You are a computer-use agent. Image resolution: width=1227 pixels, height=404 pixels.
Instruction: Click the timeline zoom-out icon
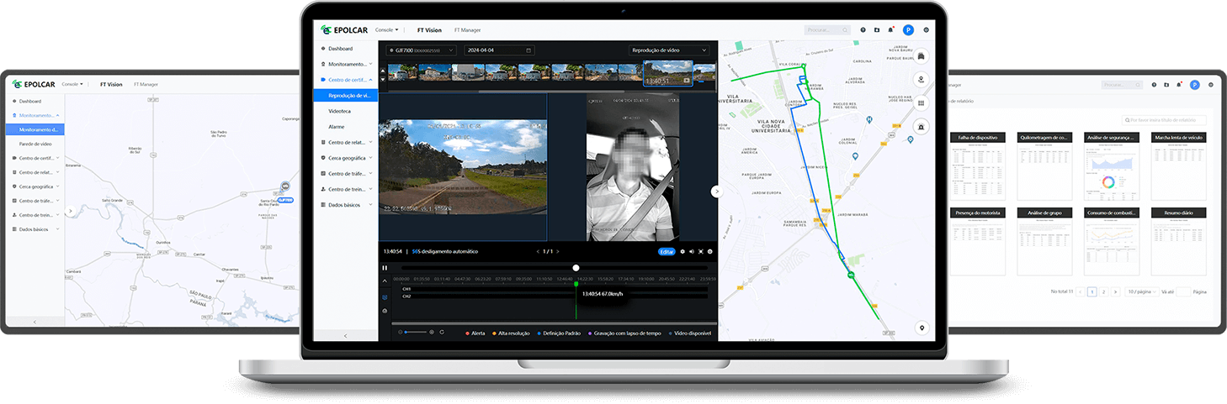pos(401,333)
